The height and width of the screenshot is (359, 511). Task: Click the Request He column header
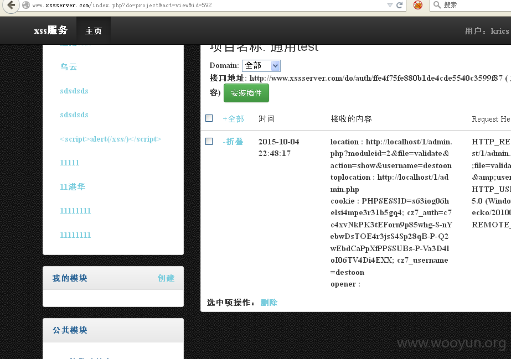pos(491,119)
